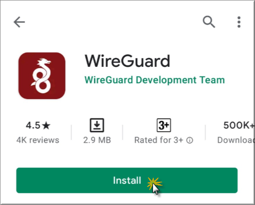The height and width of the screenshot is (205, 255).
Task: Click the star symbol beside 4.5
Action: tap(46, 125)
